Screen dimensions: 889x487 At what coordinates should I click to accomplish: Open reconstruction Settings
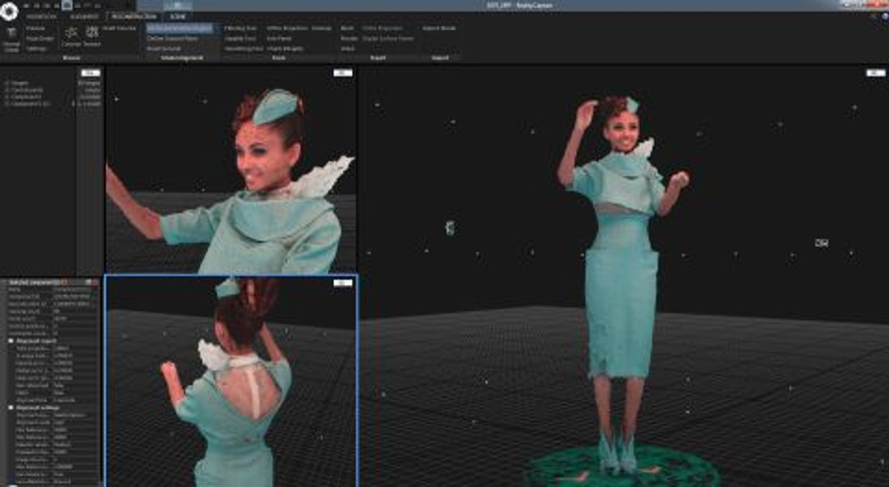click(x=36, y=48)
